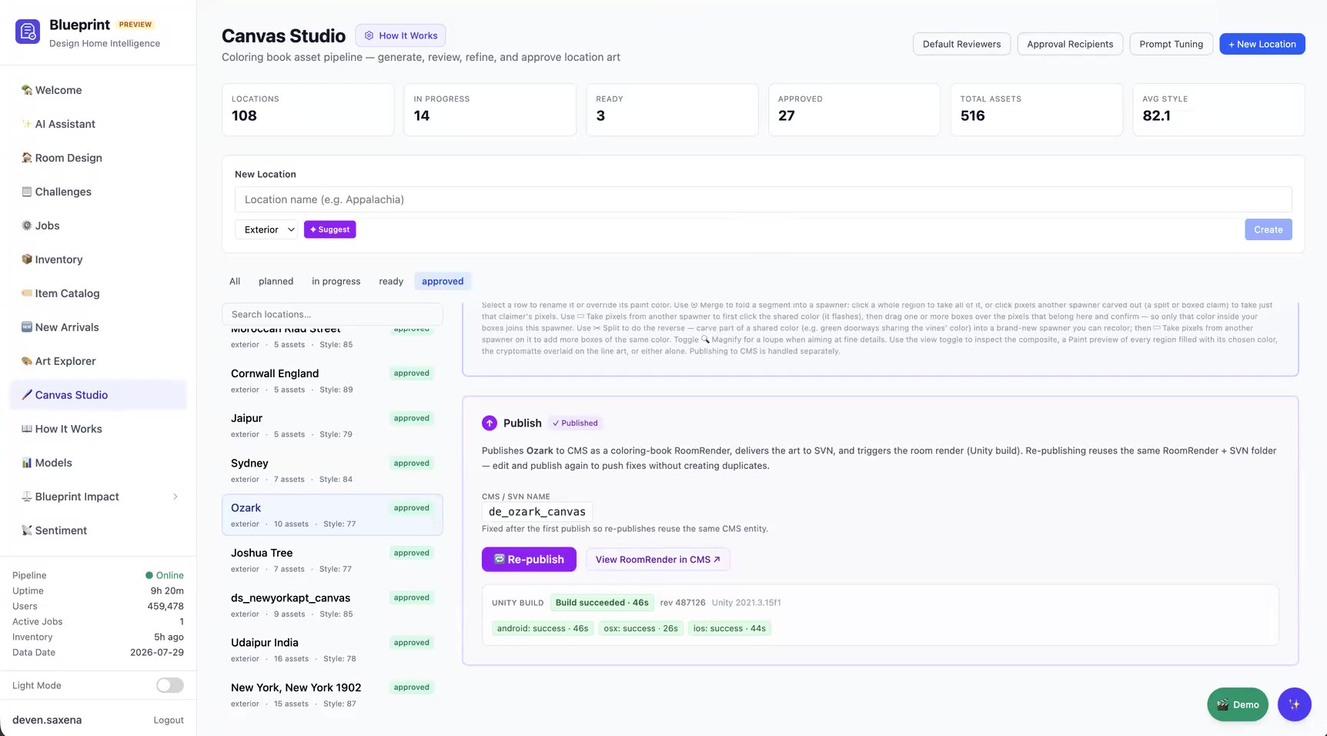Click the Search locations field

pos(333,314)
